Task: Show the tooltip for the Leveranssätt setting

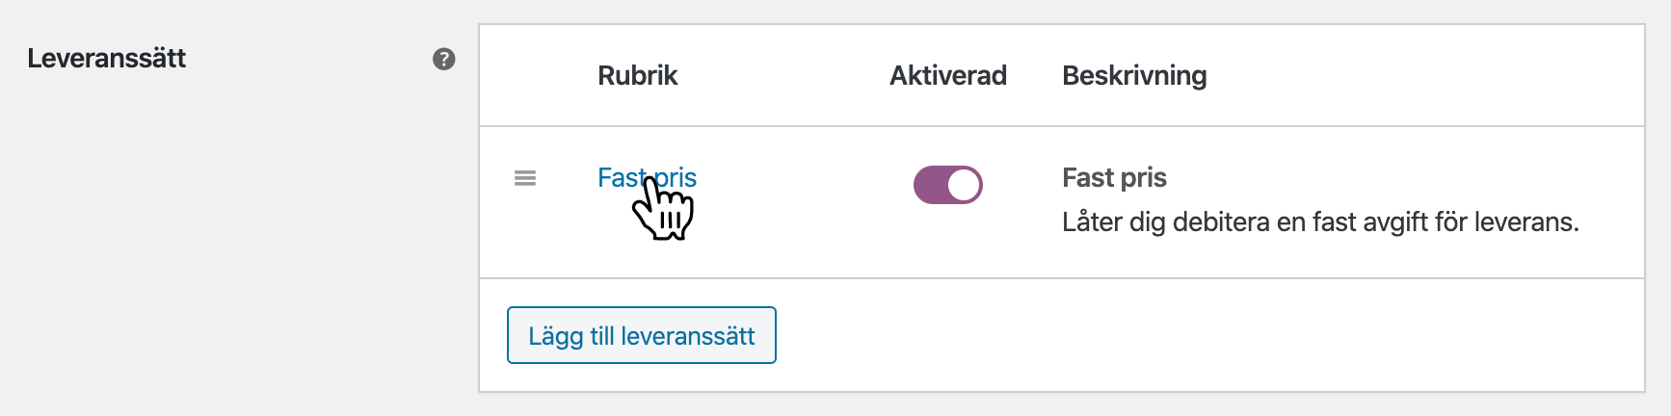Action: click(443, 59)
